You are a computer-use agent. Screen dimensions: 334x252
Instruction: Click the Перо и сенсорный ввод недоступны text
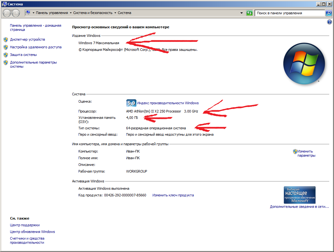170,134
